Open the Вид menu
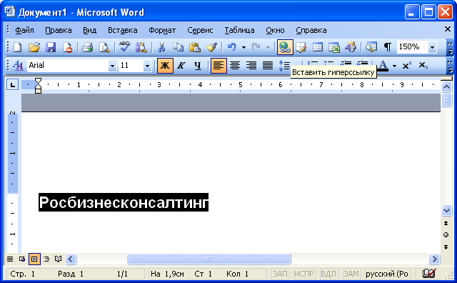457x283 pixels. (x=89, y=30)
